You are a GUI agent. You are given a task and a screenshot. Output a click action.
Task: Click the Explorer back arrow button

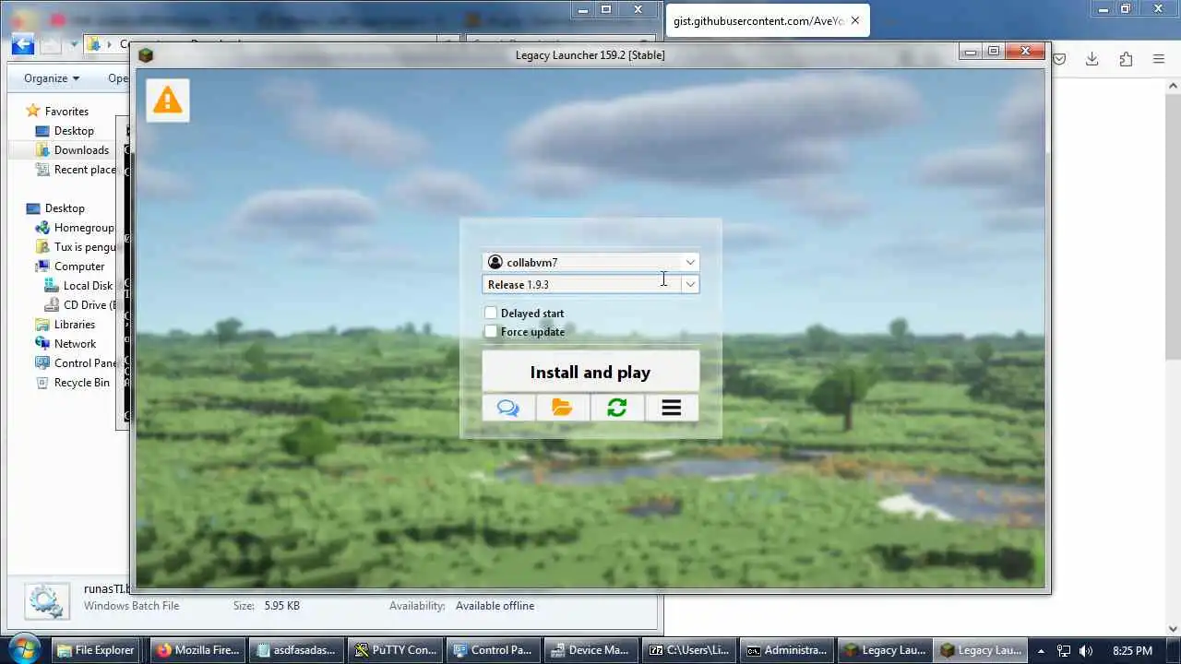click(x=22, y=43)
